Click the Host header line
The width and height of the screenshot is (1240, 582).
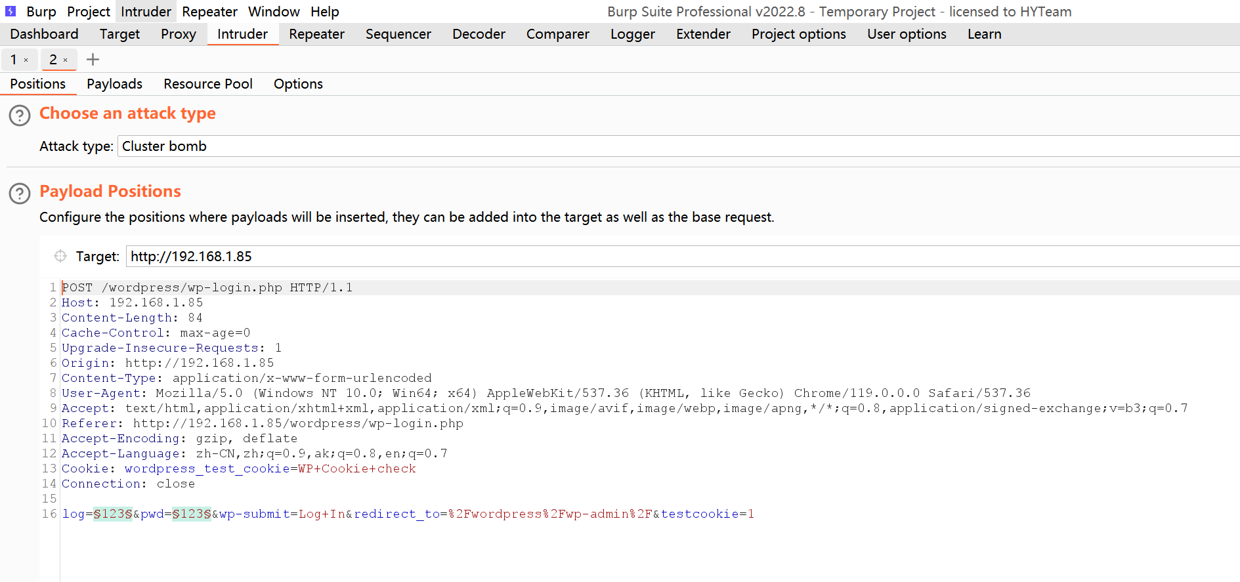pos(133,302)
